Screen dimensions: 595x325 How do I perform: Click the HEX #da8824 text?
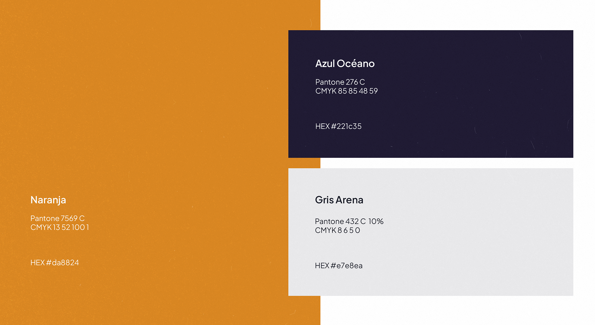[55, 263]
